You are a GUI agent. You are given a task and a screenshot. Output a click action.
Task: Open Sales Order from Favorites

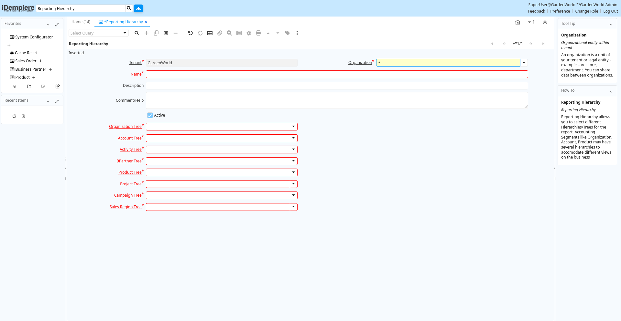coord(26,61)
